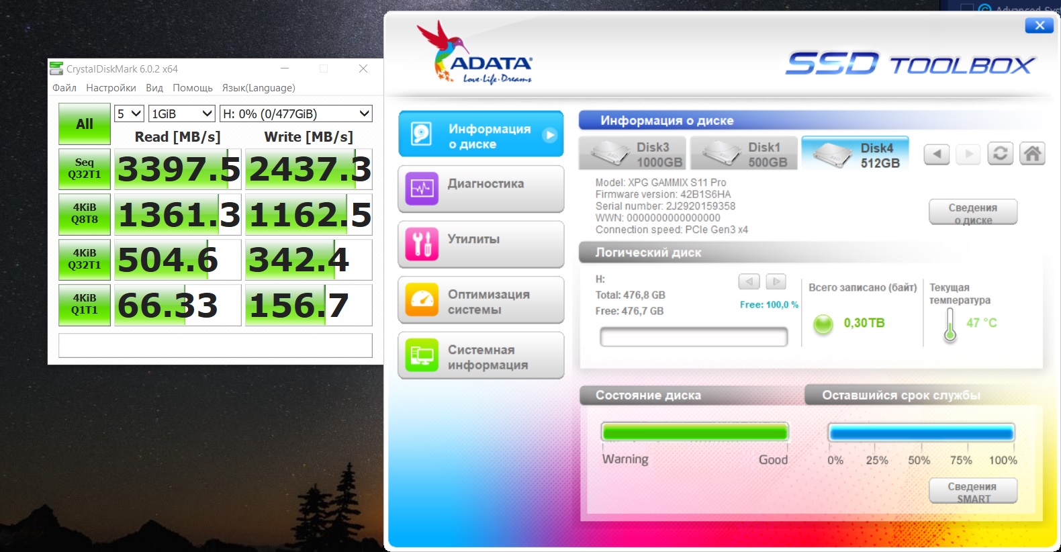Run the 4KiB Q32T1 benchmark
1061x552 pixels.
[85, 259]
